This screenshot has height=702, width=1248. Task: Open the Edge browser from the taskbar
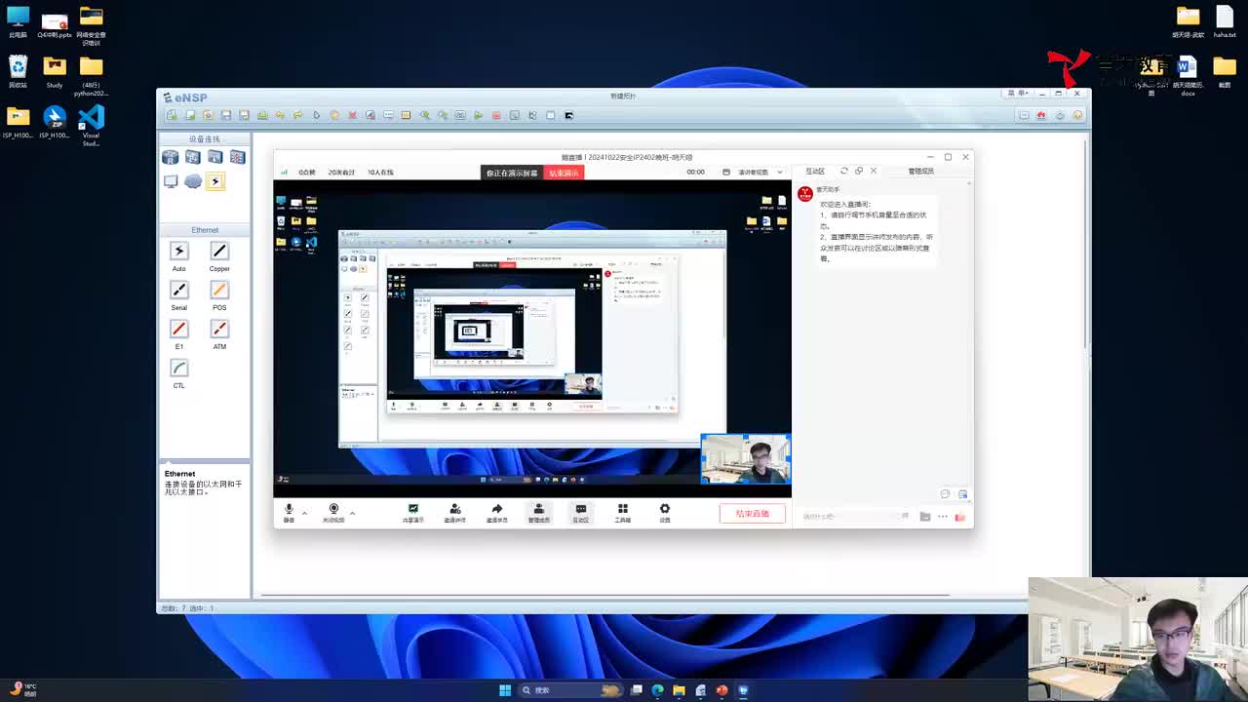pos(657,690)
